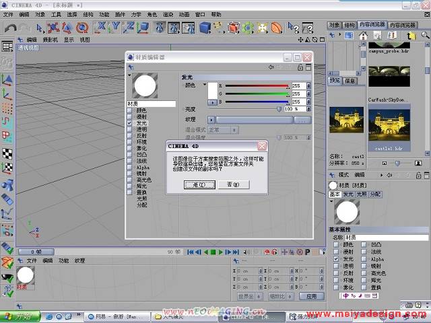Click the Undo arrow in main toolbar
431x323 pixels.
pyautogui.click(x=11, y=28)
